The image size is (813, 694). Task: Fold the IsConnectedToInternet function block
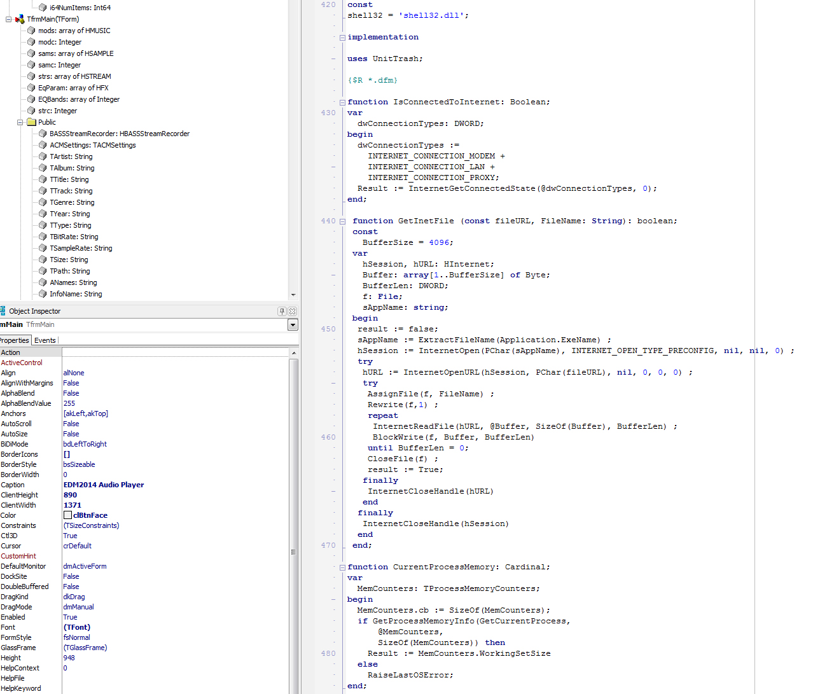point(342,102)
